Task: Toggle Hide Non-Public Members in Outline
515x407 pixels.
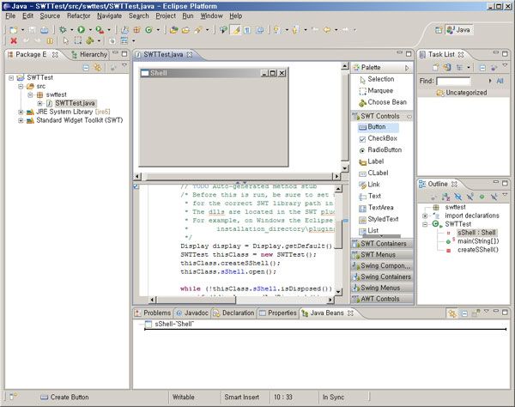Action: pyautogui.click(x=482, y=197)
